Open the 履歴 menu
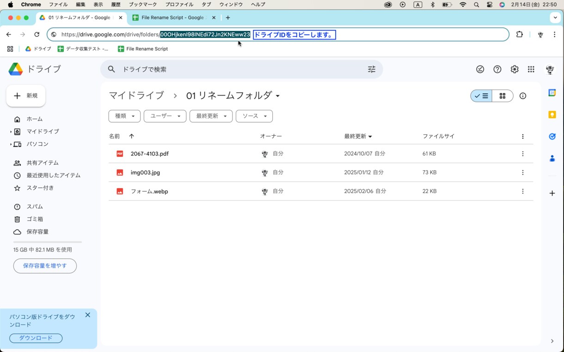Viewport: 564px width, 352px height. click(116, 5)
